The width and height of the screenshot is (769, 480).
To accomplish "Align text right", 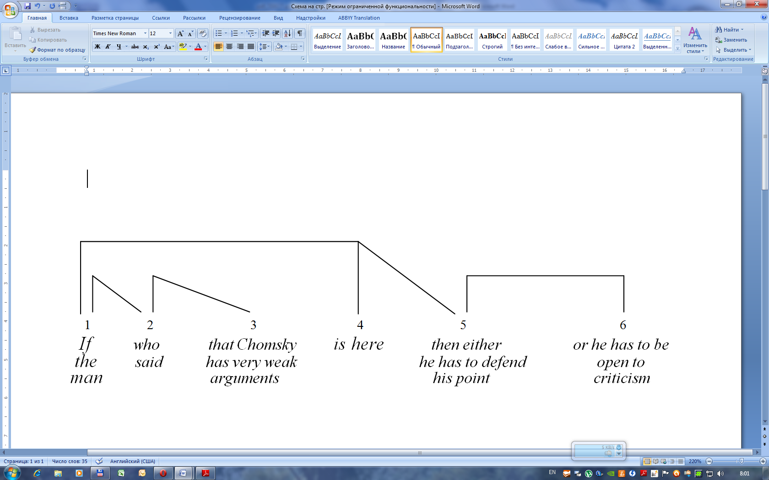I will point(240,47).
